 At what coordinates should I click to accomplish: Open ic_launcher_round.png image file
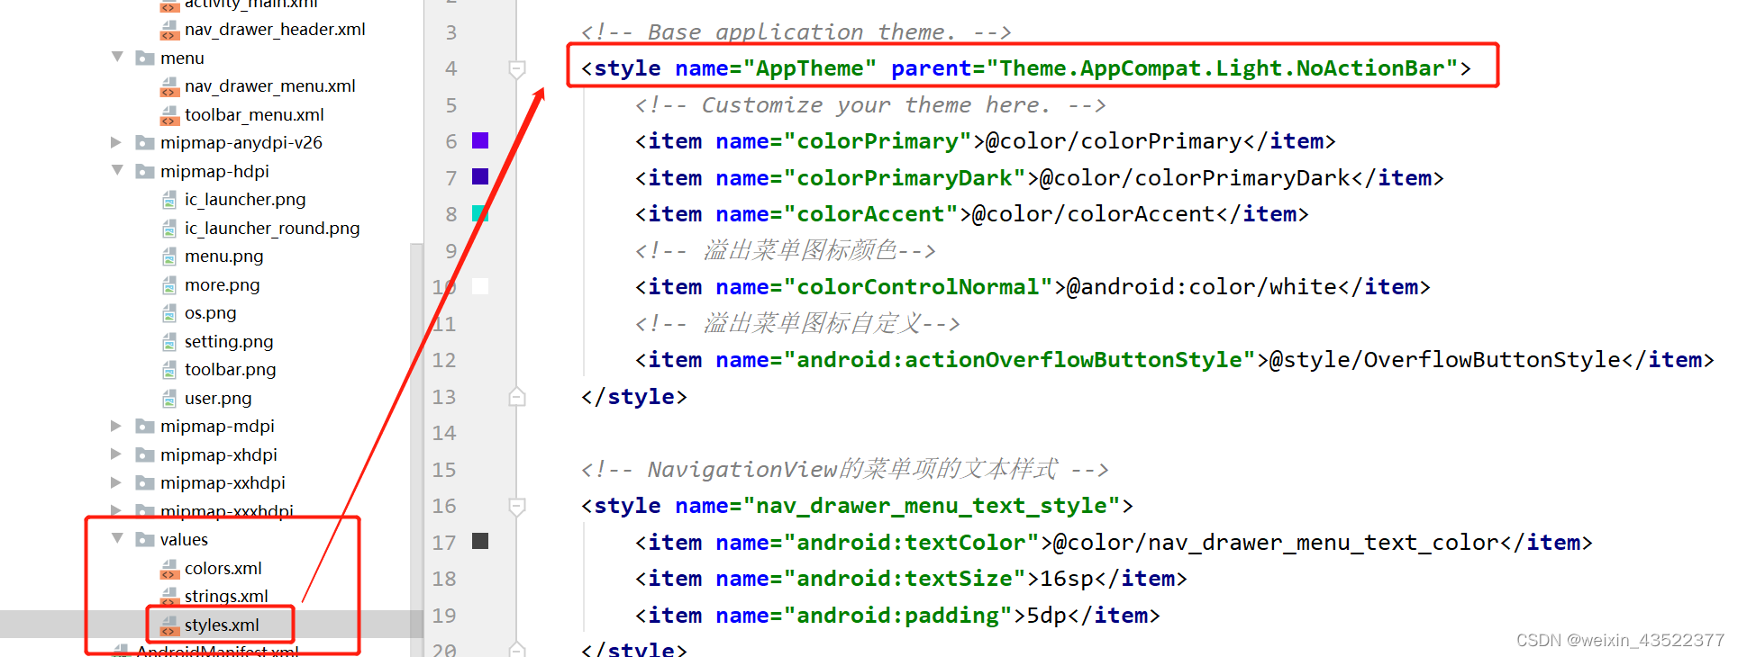tap(272, 229)
